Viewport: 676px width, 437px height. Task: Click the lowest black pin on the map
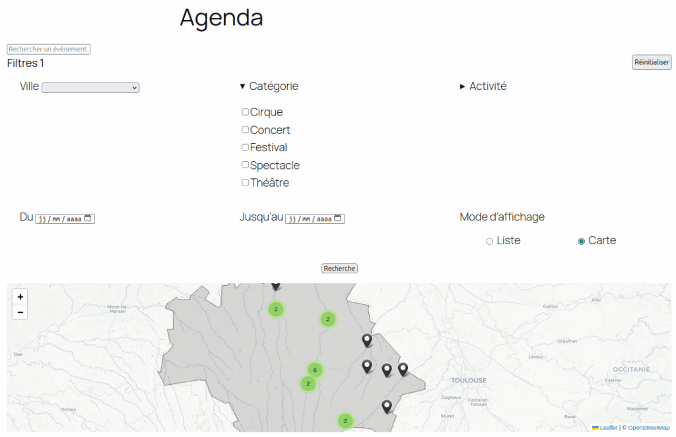[x=387, y=406]
